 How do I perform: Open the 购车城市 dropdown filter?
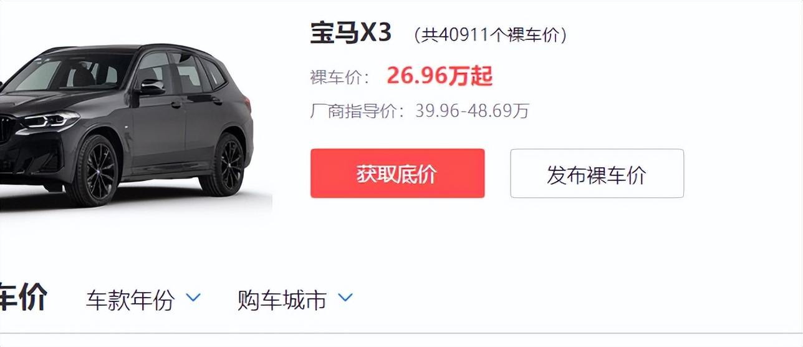click(295, 300)
